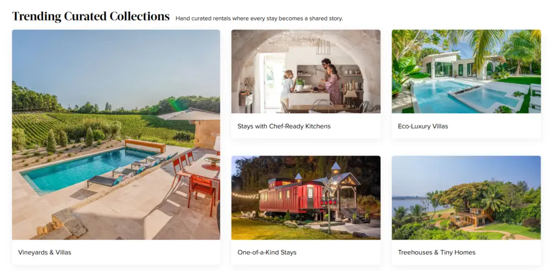Click the red caboose in the One-of-a-Kind photo
Image resolution: width=553 pixels, height=271 pixels.
291,196
